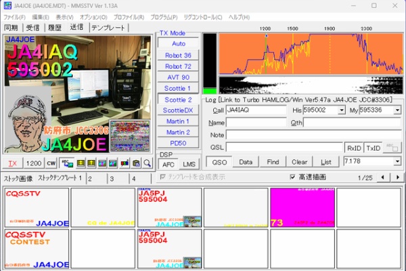Click the List button

(x=326, y=162)
